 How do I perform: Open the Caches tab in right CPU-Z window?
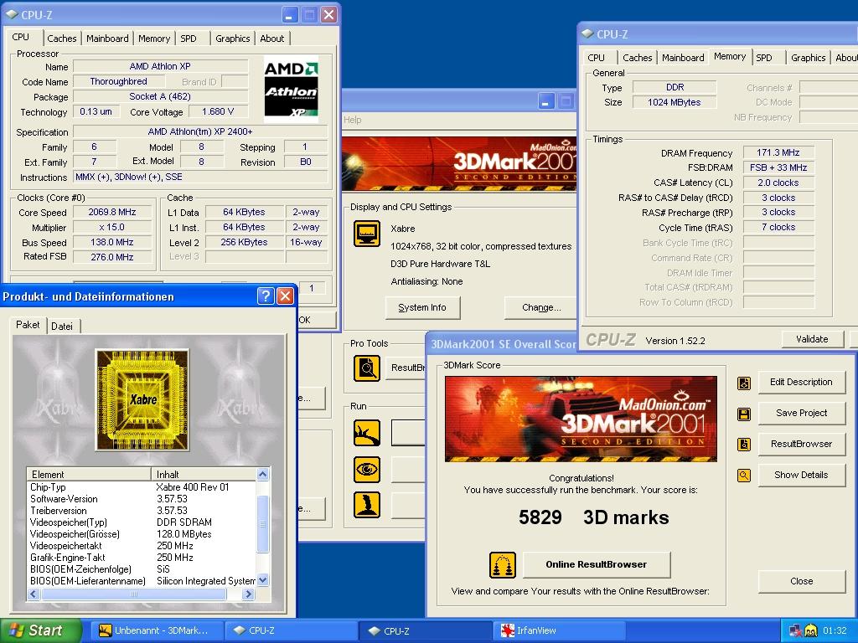pyautogui.click(x=638, y=58)
